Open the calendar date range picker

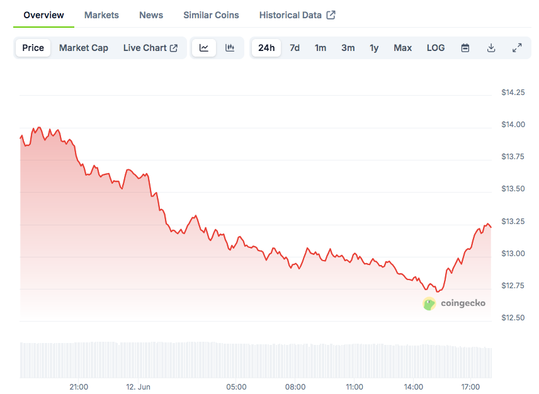(465, 48)
